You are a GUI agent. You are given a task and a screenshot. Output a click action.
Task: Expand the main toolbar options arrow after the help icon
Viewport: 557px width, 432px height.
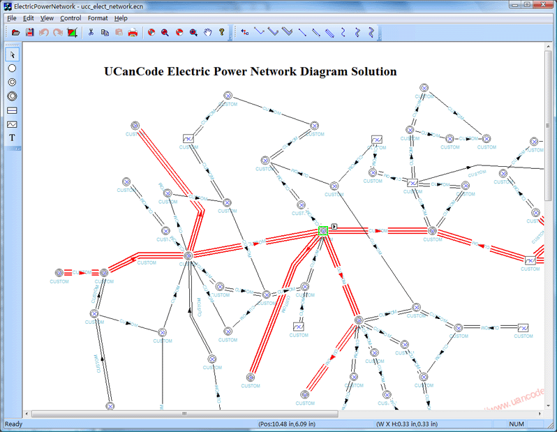pos(231,33)
